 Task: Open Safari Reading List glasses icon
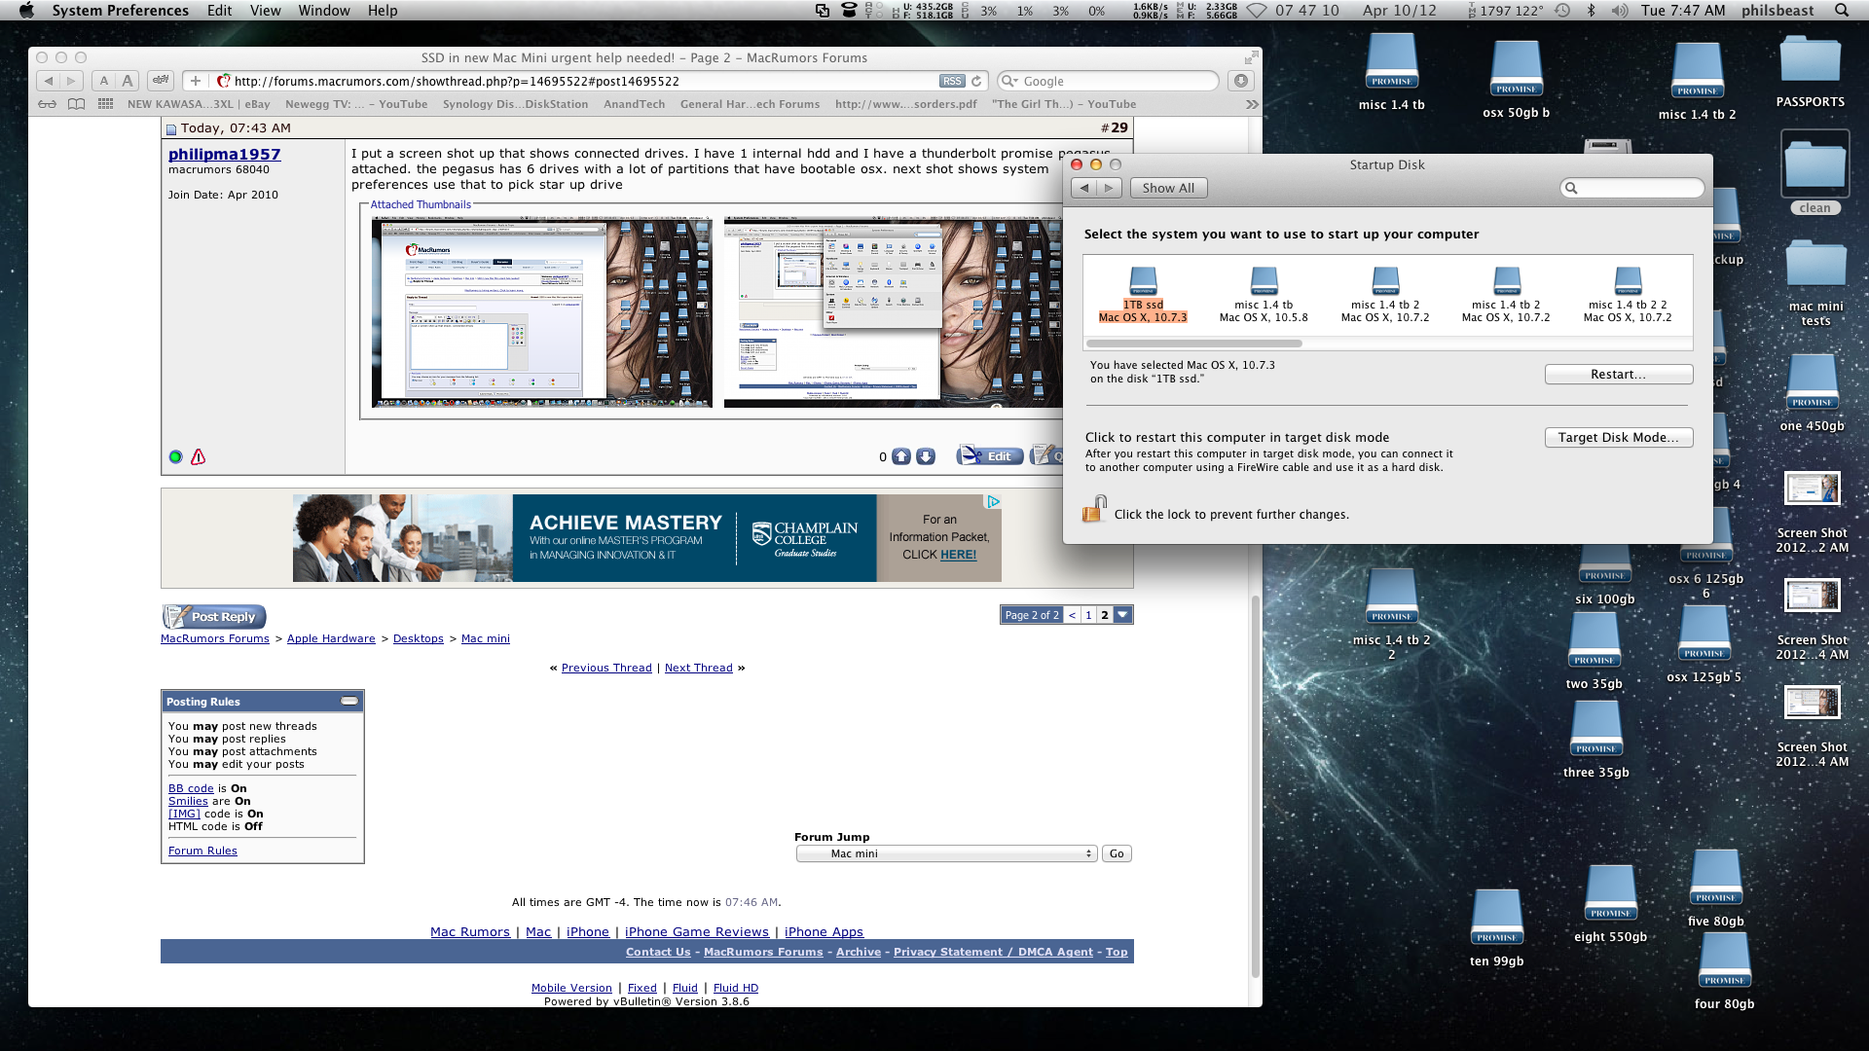[x=47, y=104]
